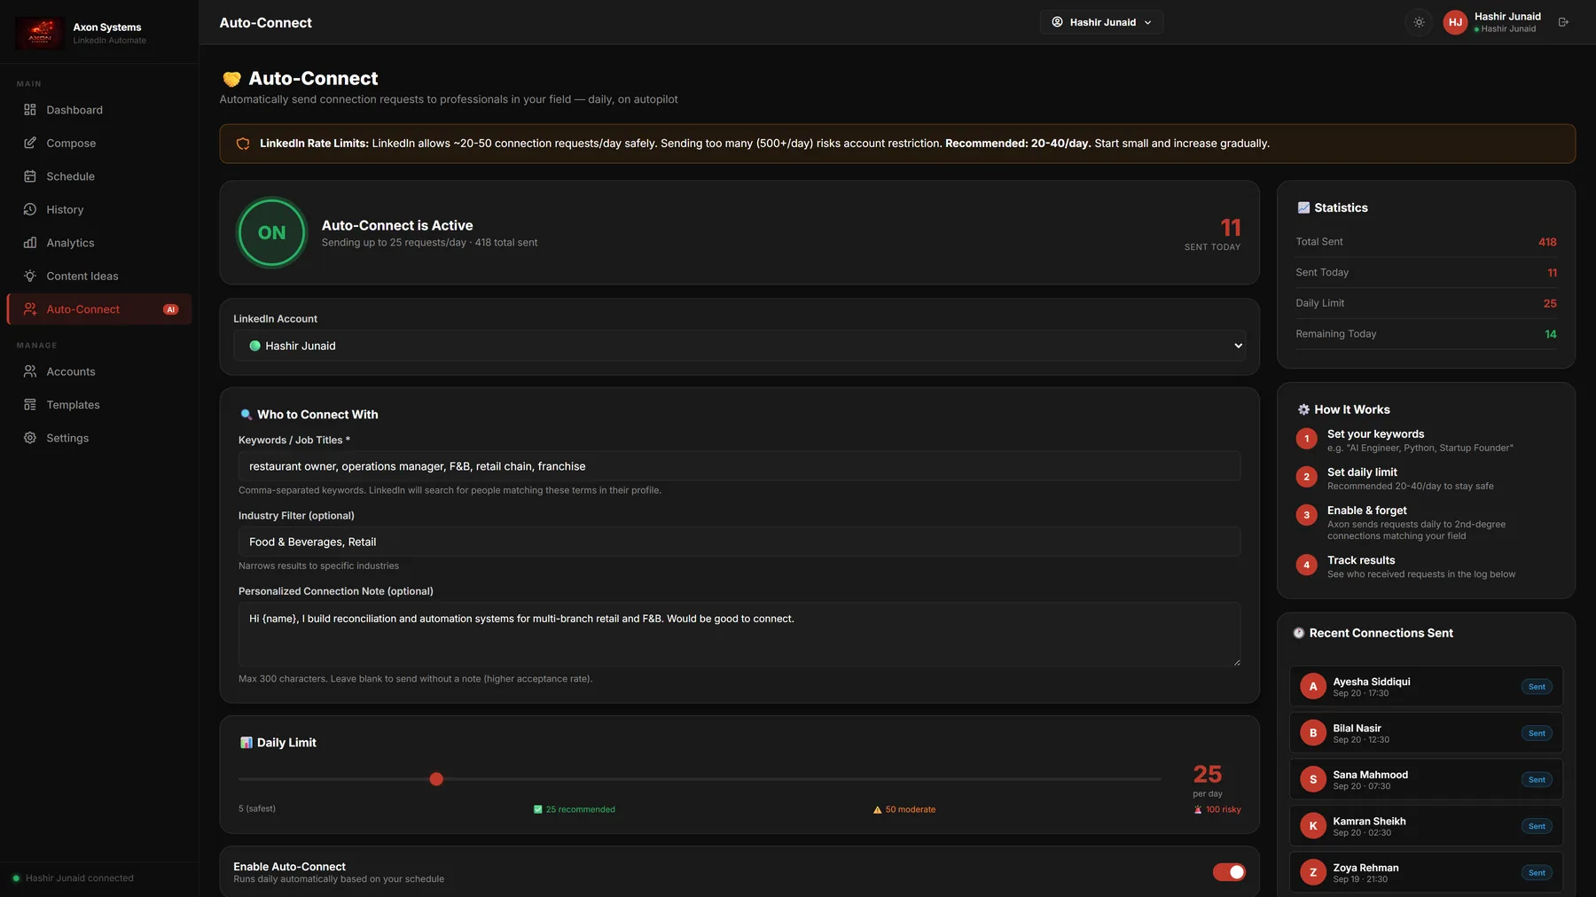Open the Dashboard grid icon in sidebar
Screen dimensions: 1596x897
click(30, 110)
